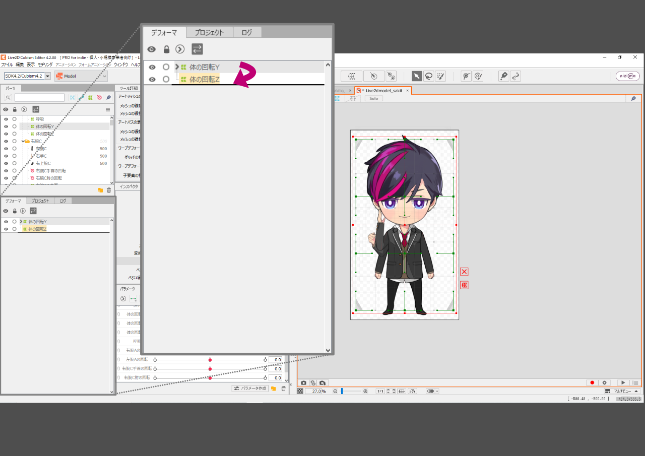Click the trash icon in parts panel
This screenshot has height=456, width=645.
(109, 190)
